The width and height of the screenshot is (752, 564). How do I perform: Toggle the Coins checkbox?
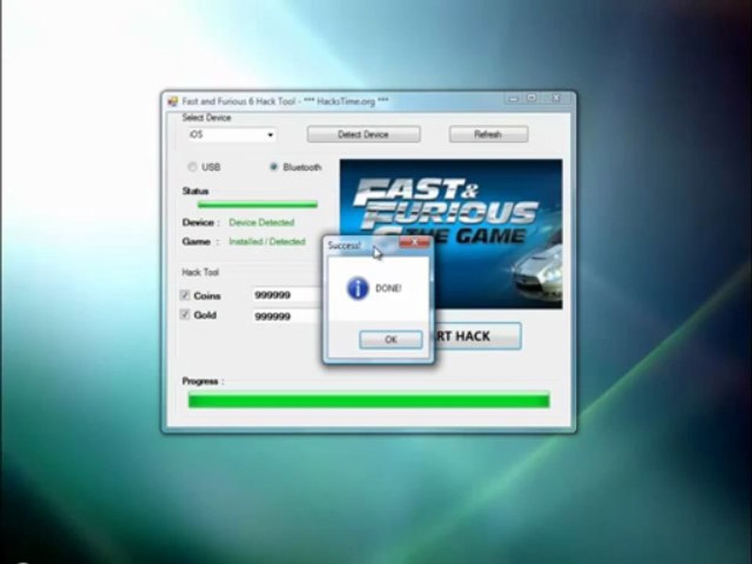coord(185,295)
